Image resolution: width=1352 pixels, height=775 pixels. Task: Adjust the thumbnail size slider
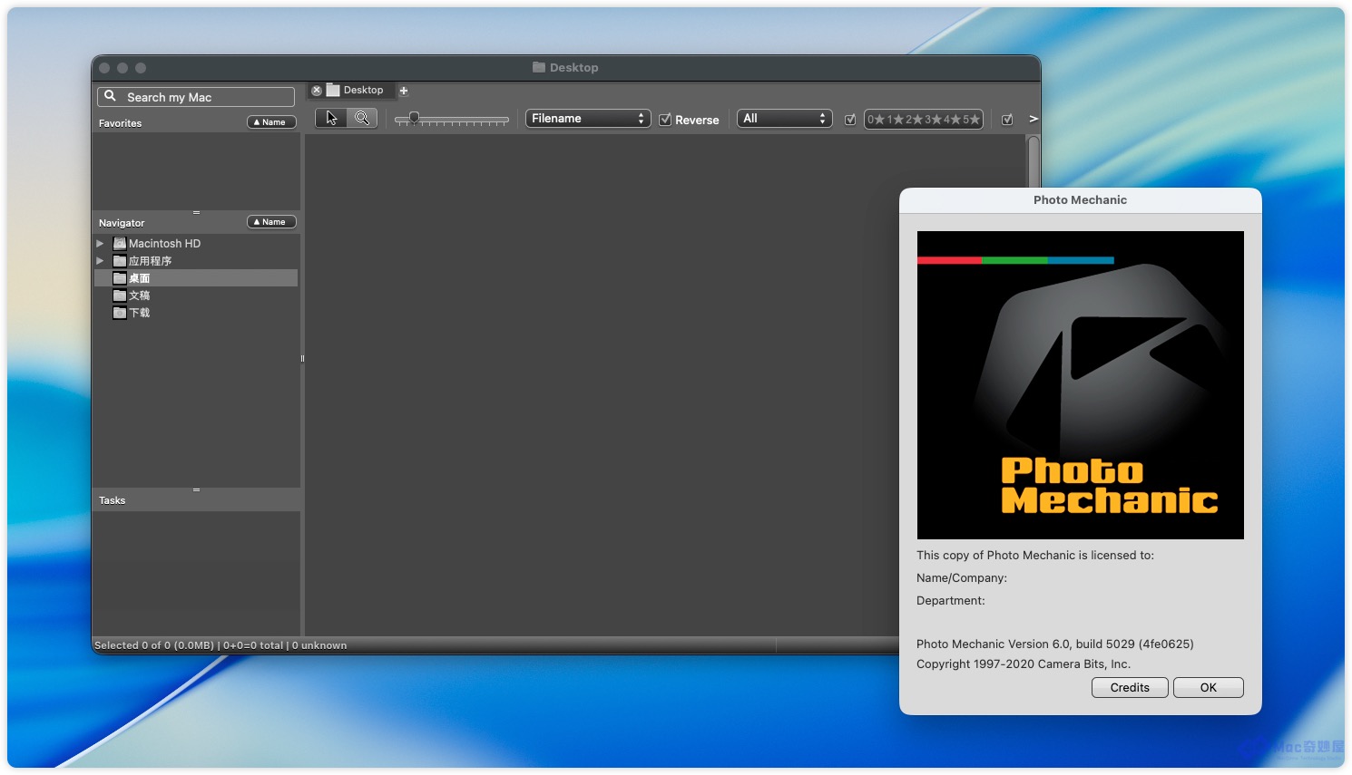451,119
